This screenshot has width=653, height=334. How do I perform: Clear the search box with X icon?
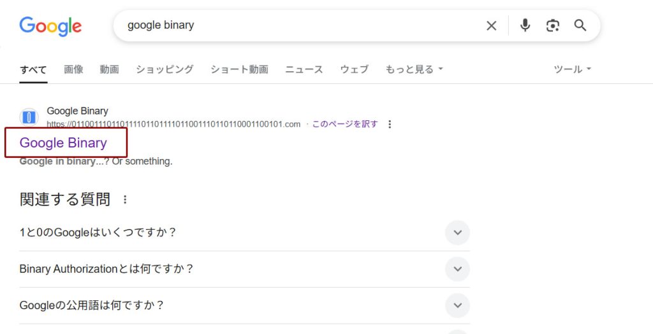point(492,25)
